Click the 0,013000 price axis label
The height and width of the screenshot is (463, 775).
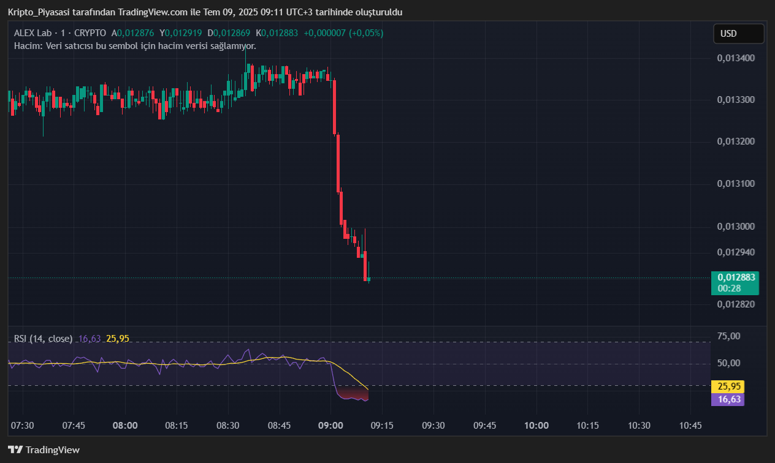(735, 227)
